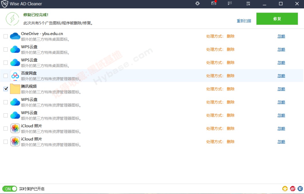The width and height of the screenshot is (304, 194).
Task: Click 删除 handling method in 百度网盘 row
Action: point(231,76)
